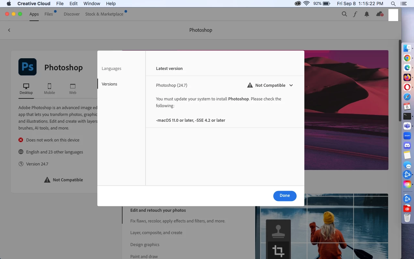The width and height of the screenshot is (414, 259).
Task: Open the Apps tab
Action: 34,14
